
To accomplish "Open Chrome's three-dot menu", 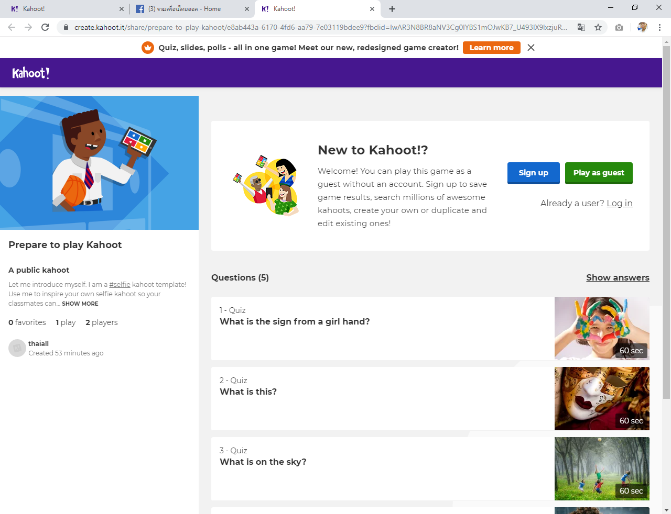I will point(659,27).
